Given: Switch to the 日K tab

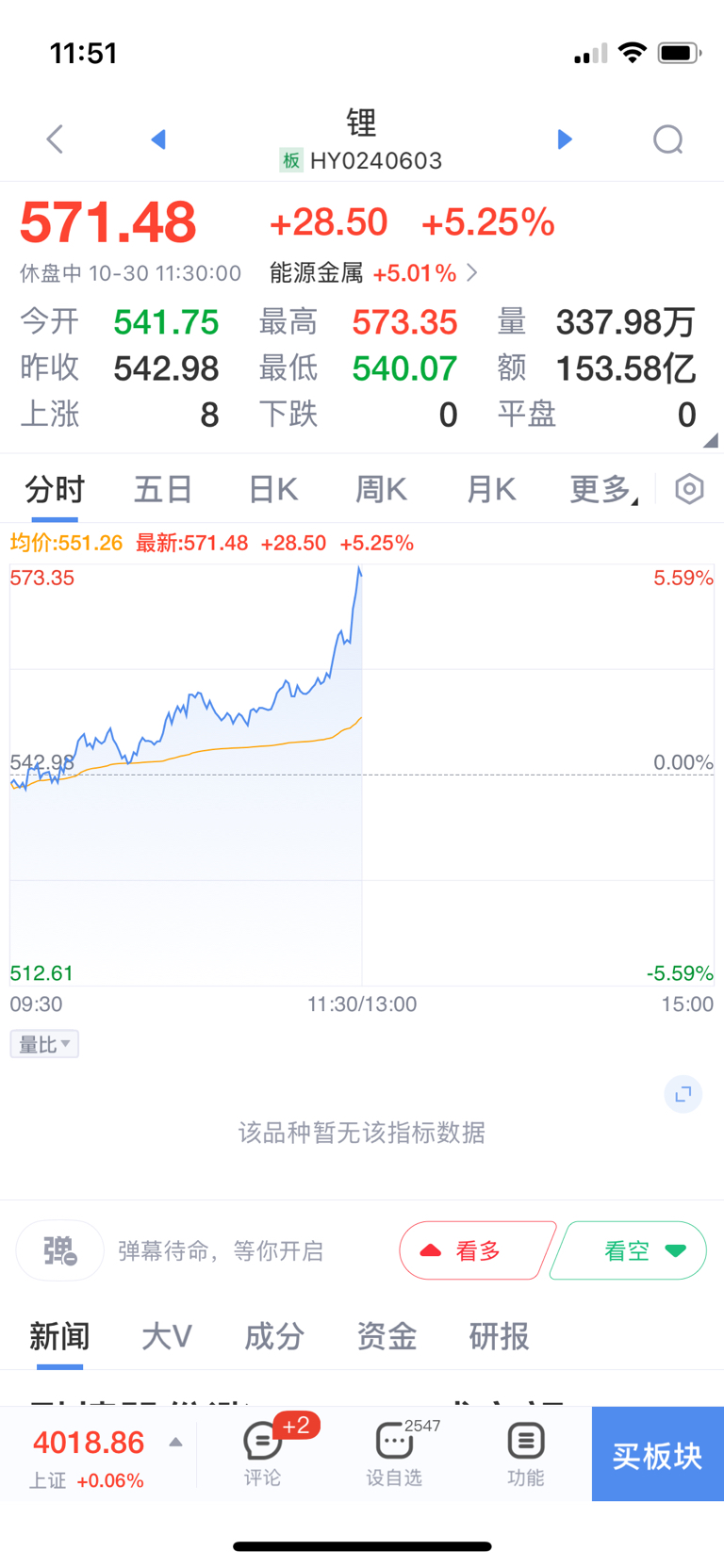Looking at the screenshot, I should click(272, 489).
